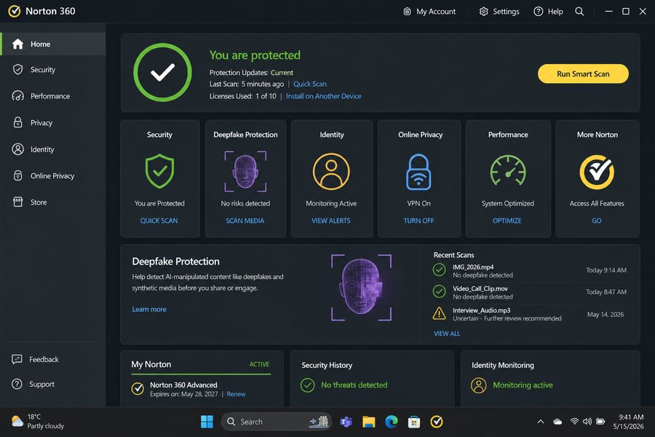Open Microsoft Teams from the taskbar
The image size is (655, 437).
coord(346,422)
